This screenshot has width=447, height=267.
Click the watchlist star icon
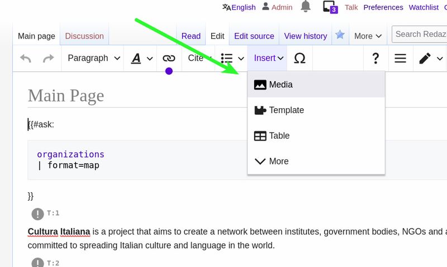point(340,35)
